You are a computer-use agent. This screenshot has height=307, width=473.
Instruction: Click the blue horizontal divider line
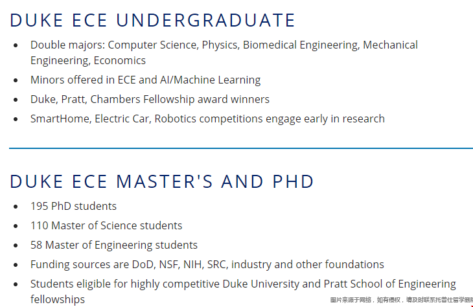(x=240, y=148)
